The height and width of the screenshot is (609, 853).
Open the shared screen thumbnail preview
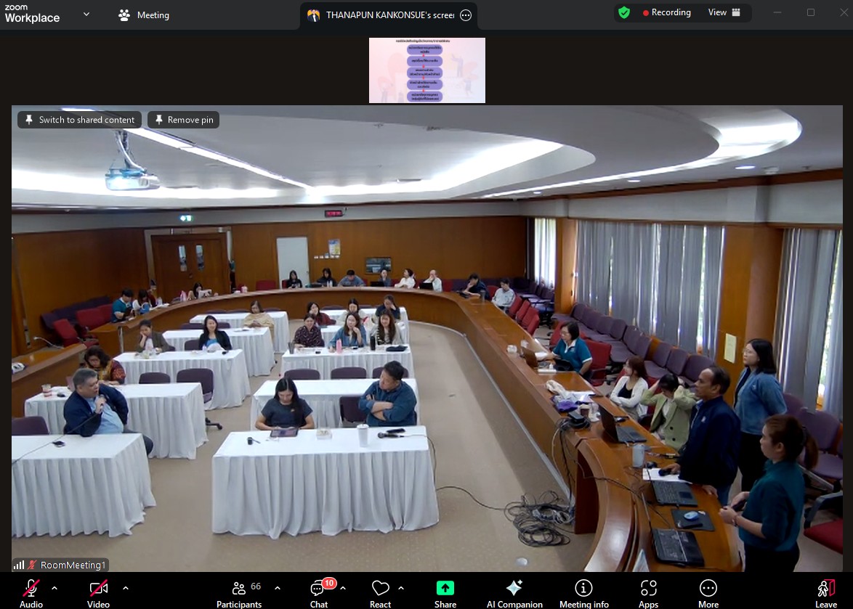click(427, 70)
